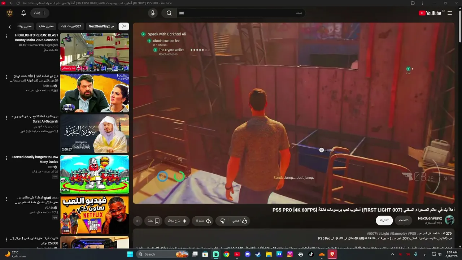Image resolution: width=462 pixels, height=260 pixels.
Task: Subscribe to NextGenPlayz (الاشتراك)
Action: point(384,220)
